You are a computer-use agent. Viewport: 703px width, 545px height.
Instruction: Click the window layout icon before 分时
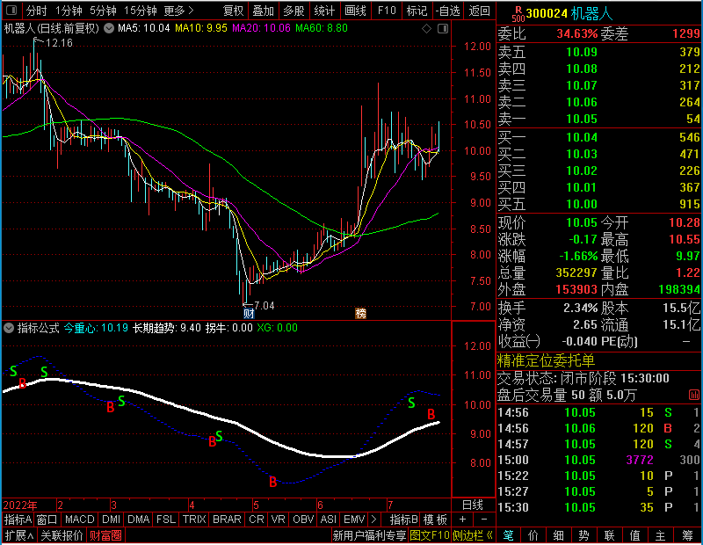tap(11, 10)
